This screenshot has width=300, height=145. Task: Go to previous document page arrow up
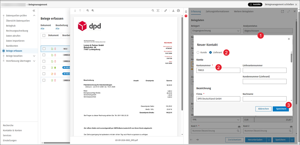coord(80,11)
